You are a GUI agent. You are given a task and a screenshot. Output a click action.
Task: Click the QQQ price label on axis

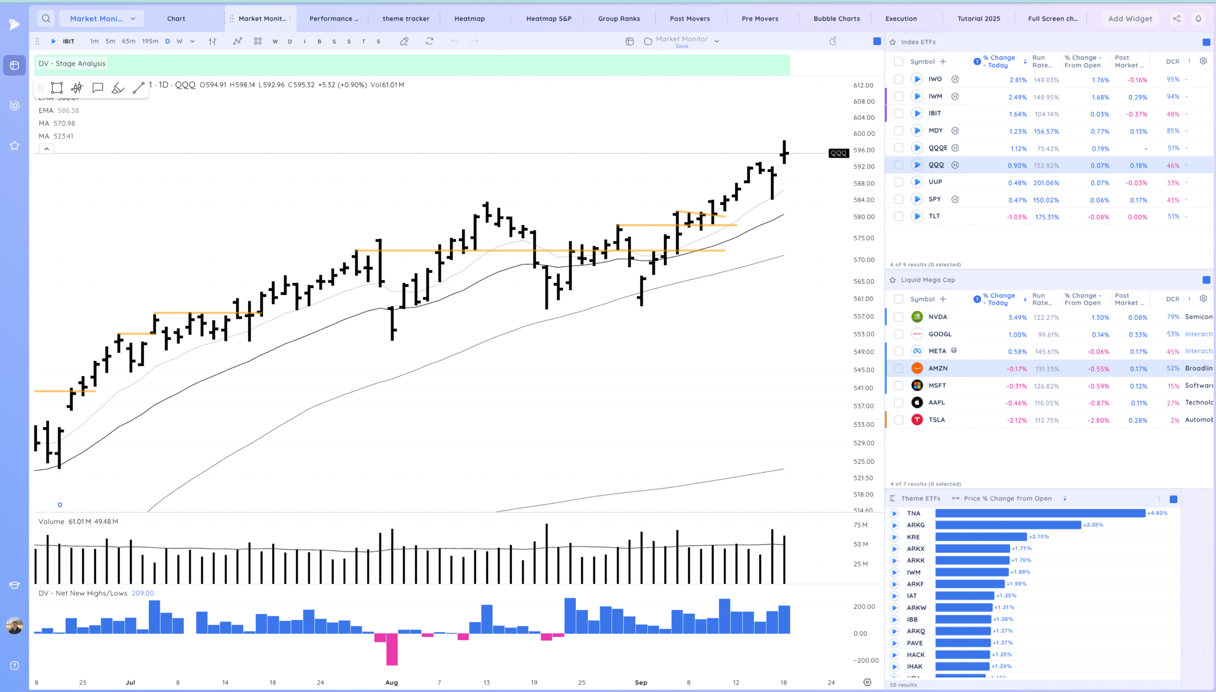coord(838,153)
